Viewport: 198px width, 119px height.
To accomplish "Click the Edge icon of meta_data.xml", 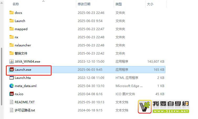I will pos(12,86).
